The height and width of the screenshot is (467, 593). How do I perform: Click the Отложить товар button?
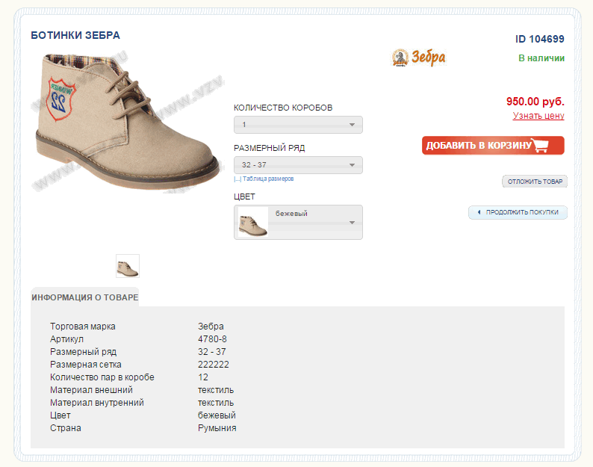(x=535, y=182)
